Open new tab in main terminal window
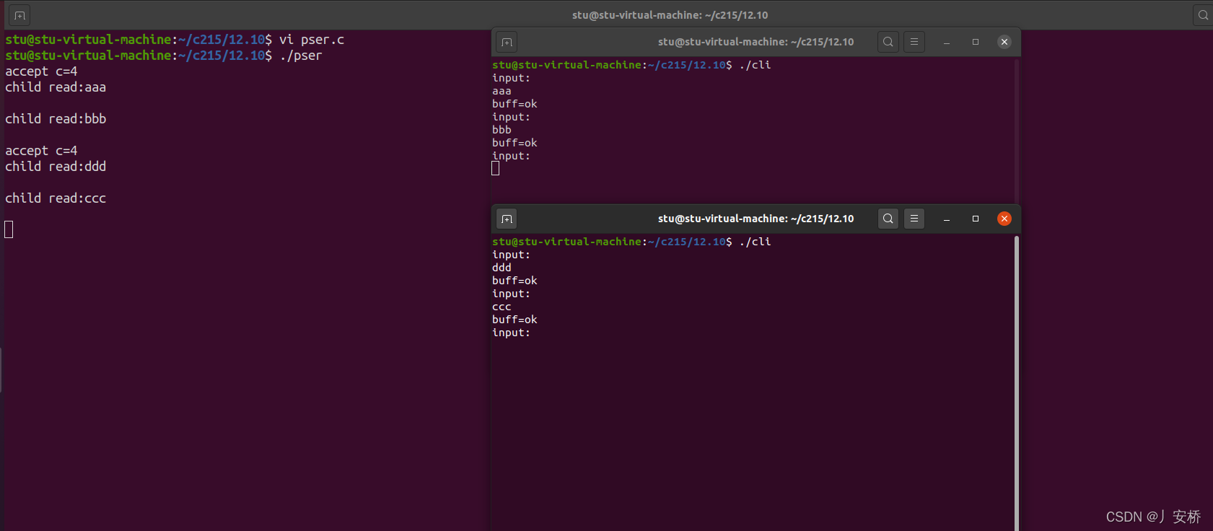The image size is (1213, 531). [19, 15]
